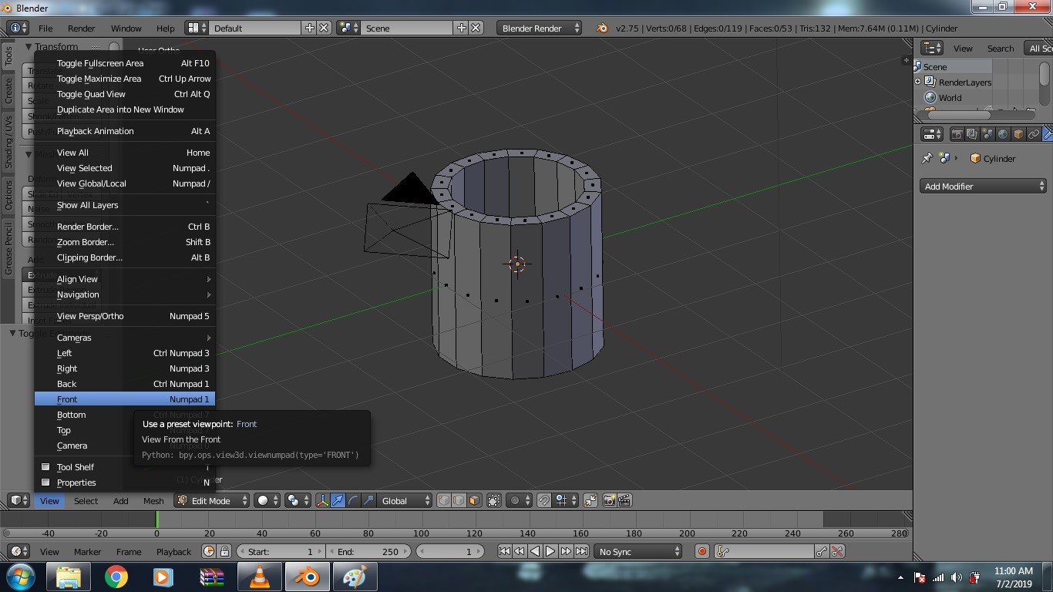The height and width of the screenshot is (592, 1053).
Task: Select the translate manipulator arrow icon
Action: (338, 500)
